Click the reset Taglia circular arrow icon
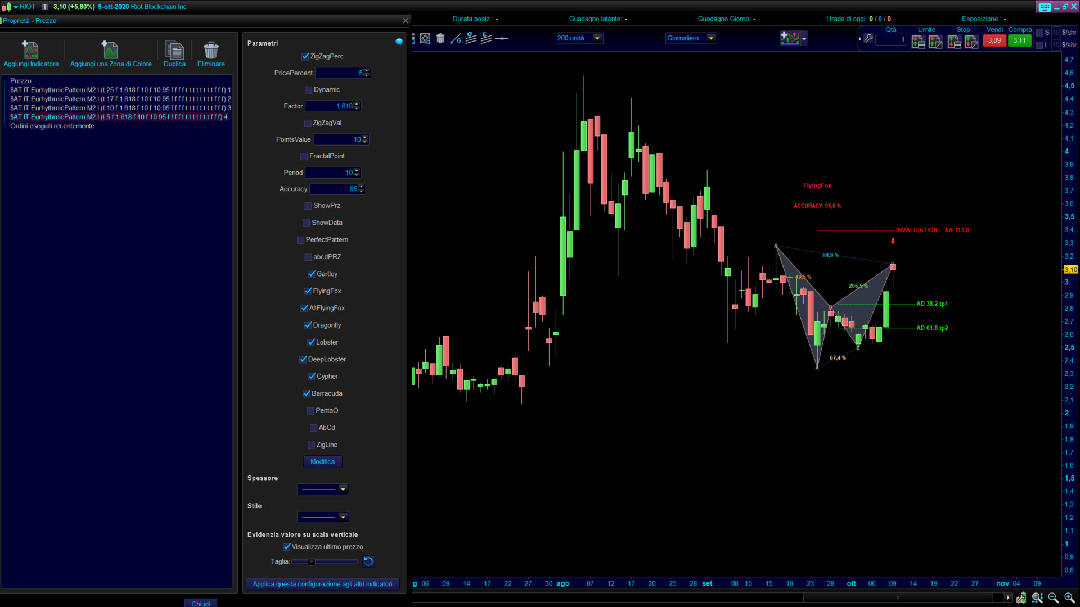The width and height of the screenshot is (1080, 607). point(368,561)
